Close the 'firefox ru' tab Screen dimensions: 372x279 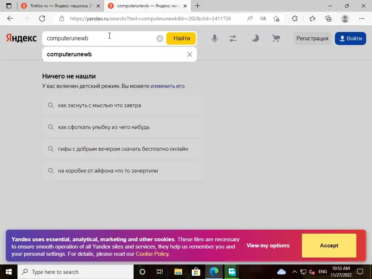[x=98, y=6]
